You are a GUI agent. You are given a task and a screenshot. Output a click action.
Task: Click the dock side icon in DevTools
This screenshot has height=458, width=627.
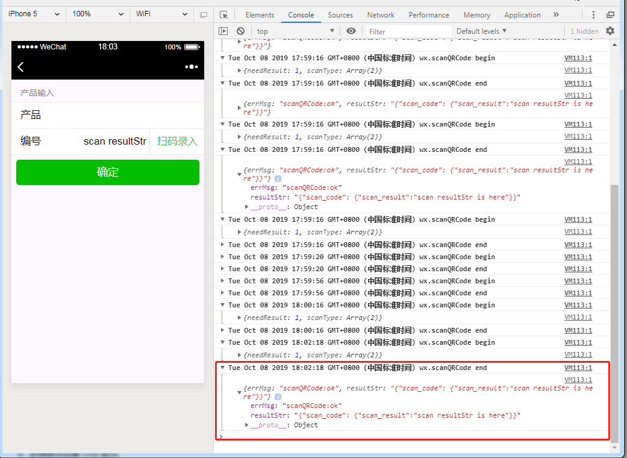tap(610, 15)
